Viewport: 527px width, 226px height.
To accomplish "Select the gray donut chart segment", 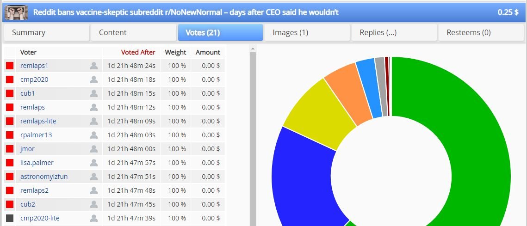I will point(382,86).
